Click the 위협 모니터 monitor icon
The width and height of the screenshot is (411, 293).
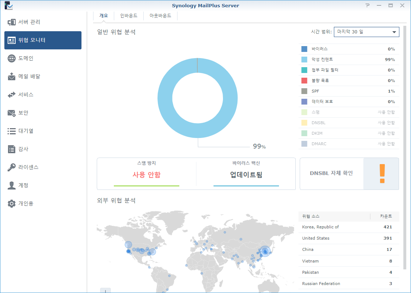[x=12, y=40]
